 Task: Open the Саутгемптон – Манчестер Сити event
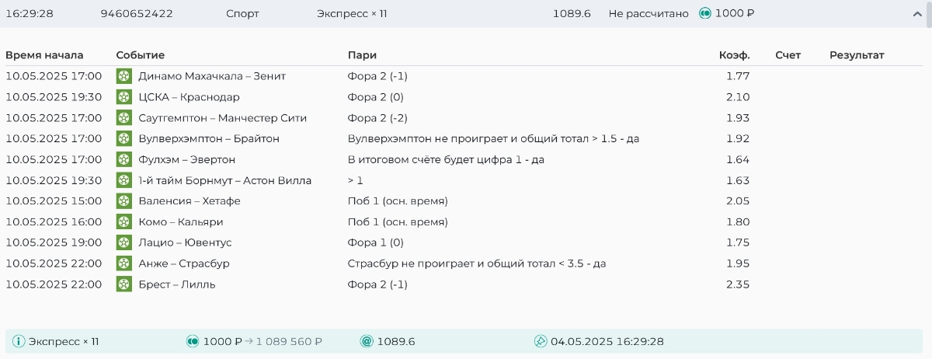point(222,118)
